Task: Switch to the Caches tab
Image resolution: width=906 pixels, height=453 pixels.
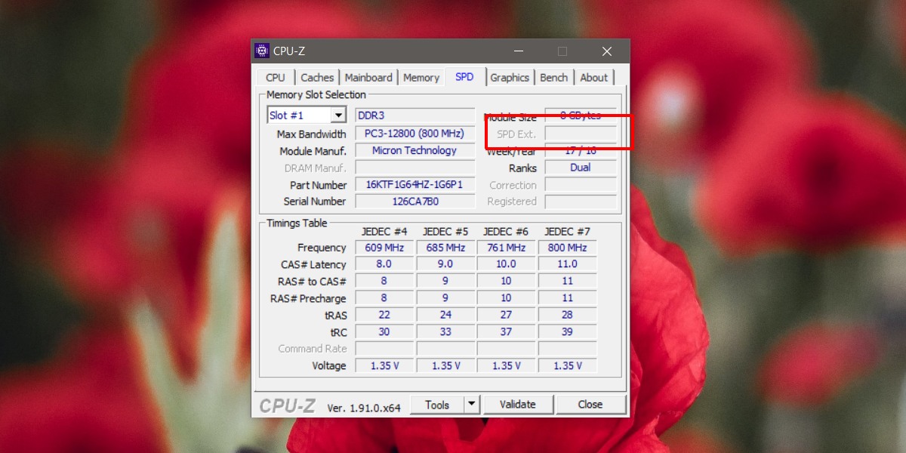Action: [317, 77]
